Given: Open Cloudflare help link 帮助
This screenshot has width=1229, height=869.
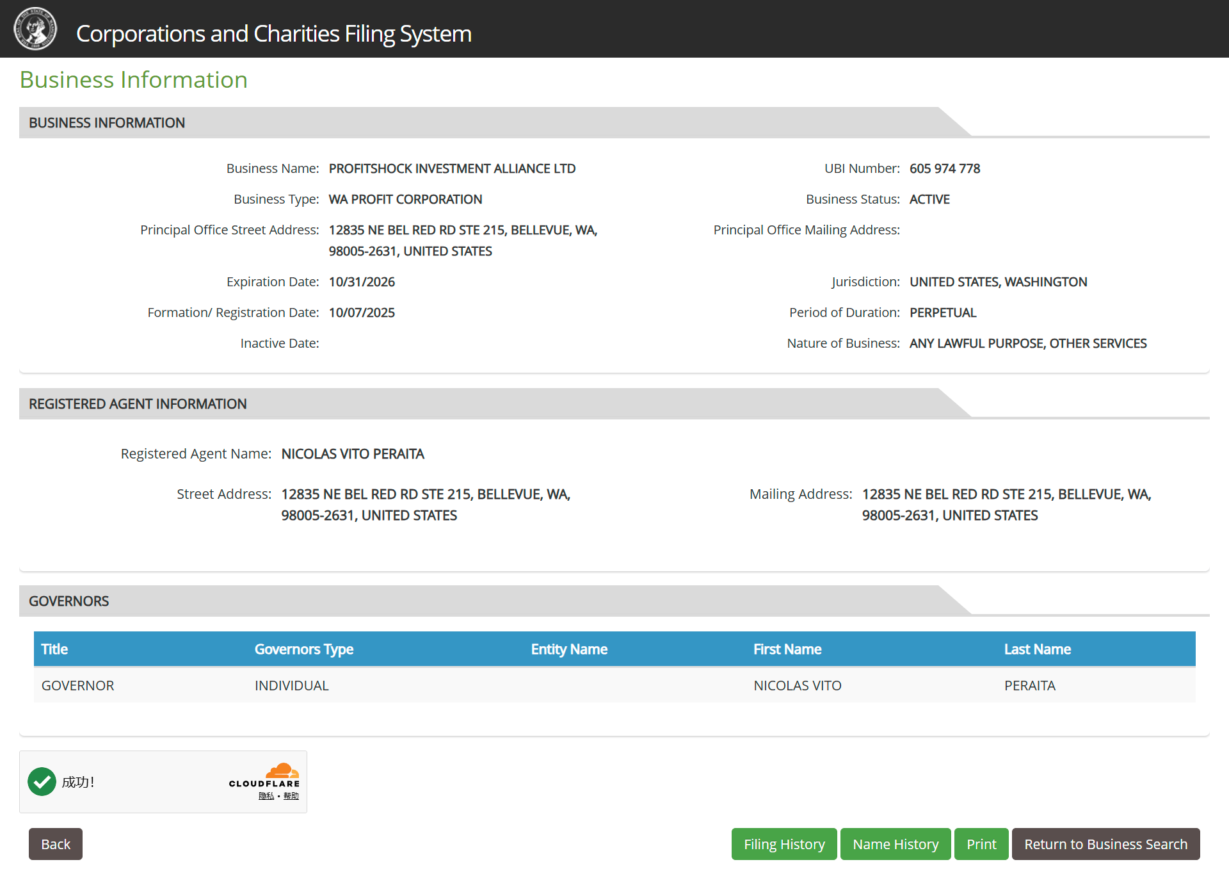Looking at the screenshot, I should point(291,796).
